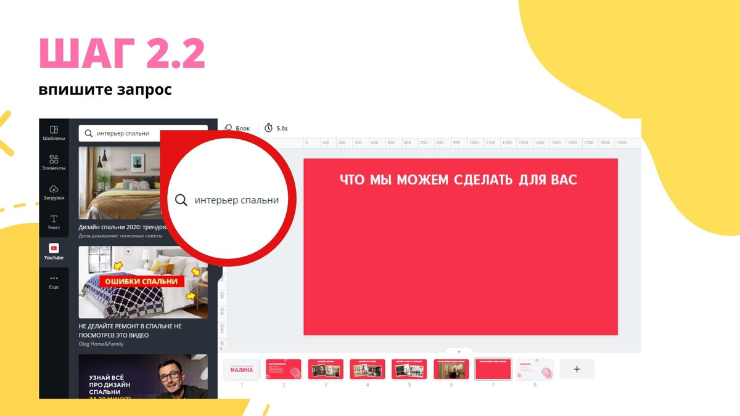Viewport: 740px width, 416px height.
Task: Open the Загрузки uploads panel
Action: tap(54, 192)
